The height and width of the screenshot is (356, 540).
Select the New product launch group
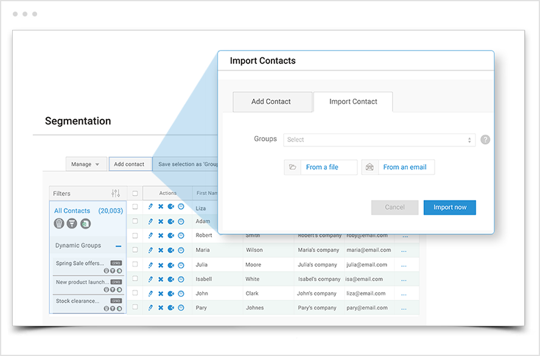point(83,282)
